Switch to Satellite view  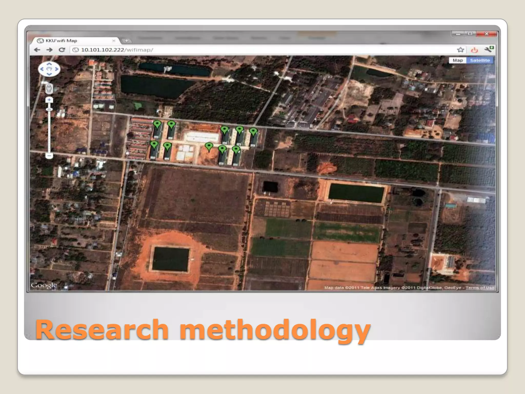[480, 60]
